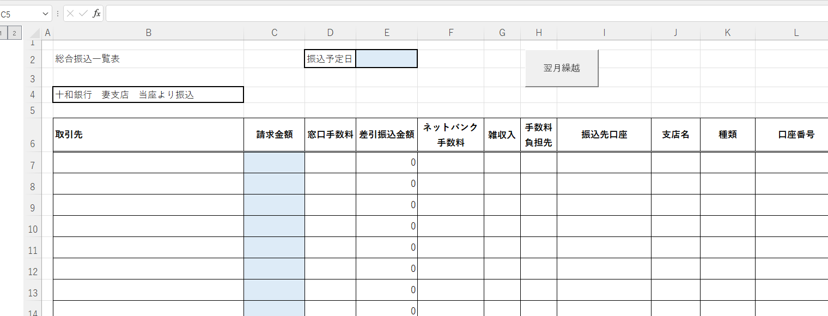Click the 振込先口座 header cell
This screenshot has height=316, width=828.
pyautogui.click(x=604, y=135)
